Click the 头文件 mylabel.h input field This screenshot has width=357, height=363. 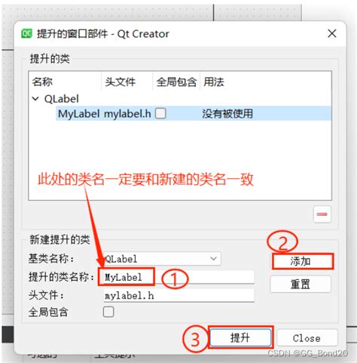pos(178,295)
